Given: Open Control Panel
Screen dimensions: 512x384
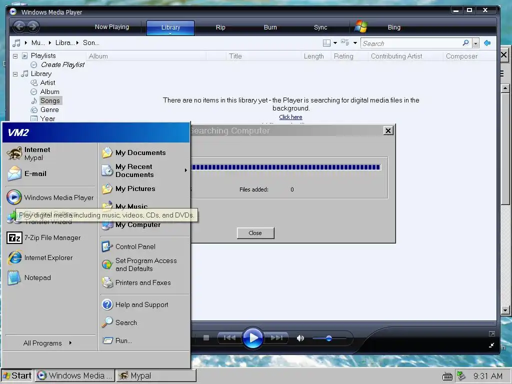Looking at the screenshot, I should [x=145, y=246].
